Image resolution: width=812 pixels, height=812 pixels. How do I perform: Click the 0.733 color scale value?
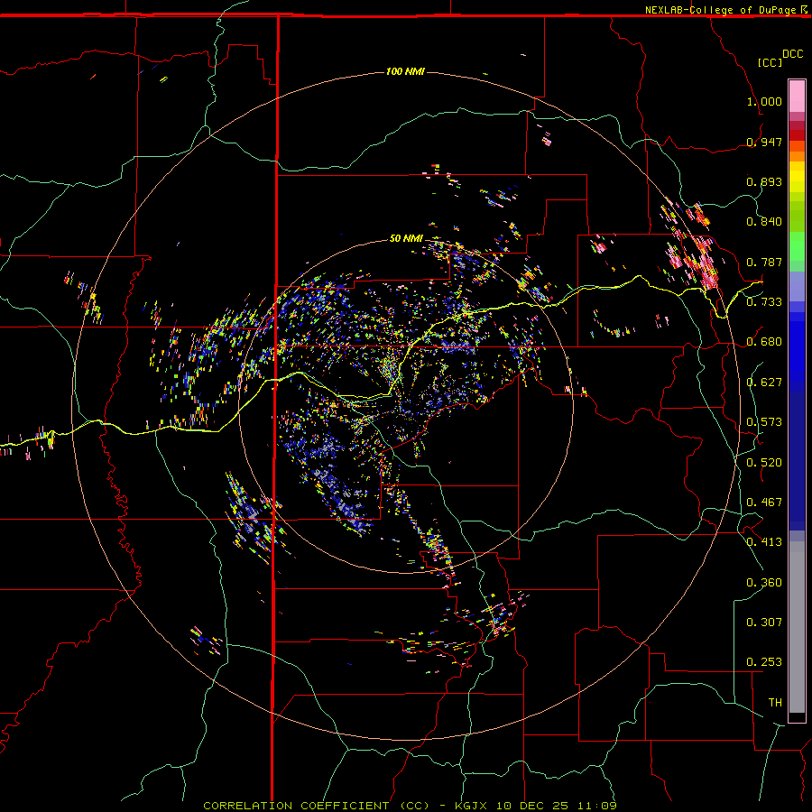[764, 301]
